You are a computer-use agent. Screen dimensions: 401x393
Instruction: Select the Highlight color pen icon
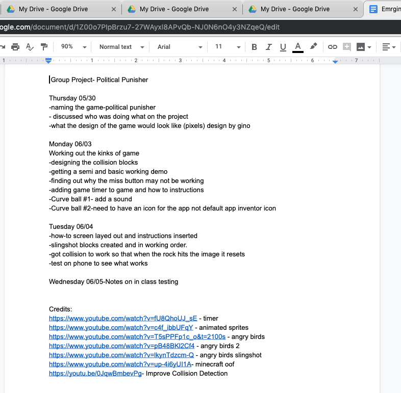[x=313, y=47]
